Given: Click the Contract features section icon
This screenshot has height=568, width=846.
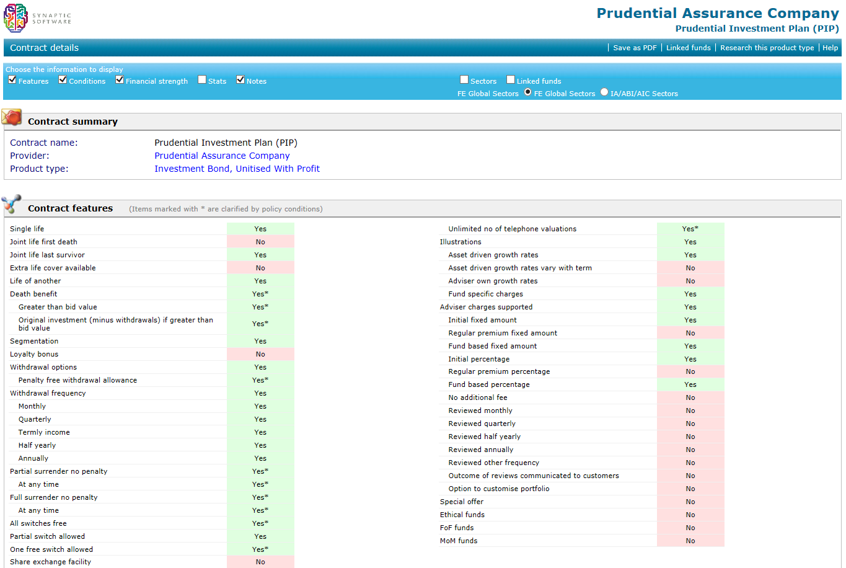Looking at the screenshot, I should (x=11, y=204).
